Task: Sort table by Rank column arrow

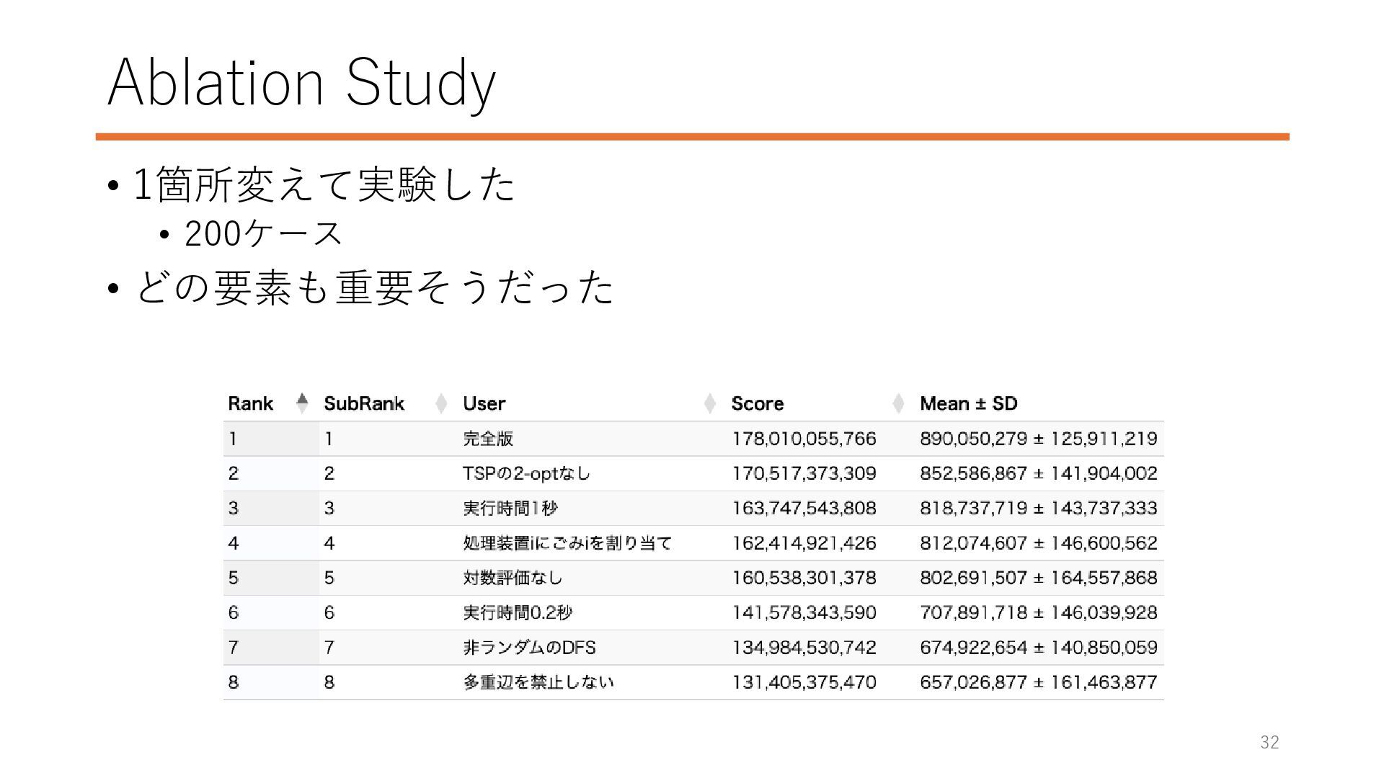Action: pos(302,403)
